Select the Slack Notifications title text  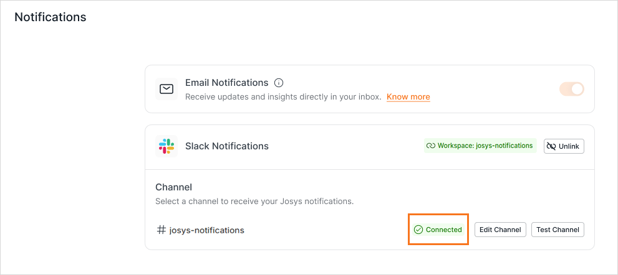point(227,146)
